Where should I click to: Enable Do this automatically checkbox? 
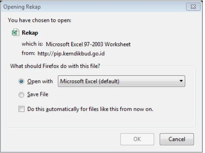coord(21,109)
